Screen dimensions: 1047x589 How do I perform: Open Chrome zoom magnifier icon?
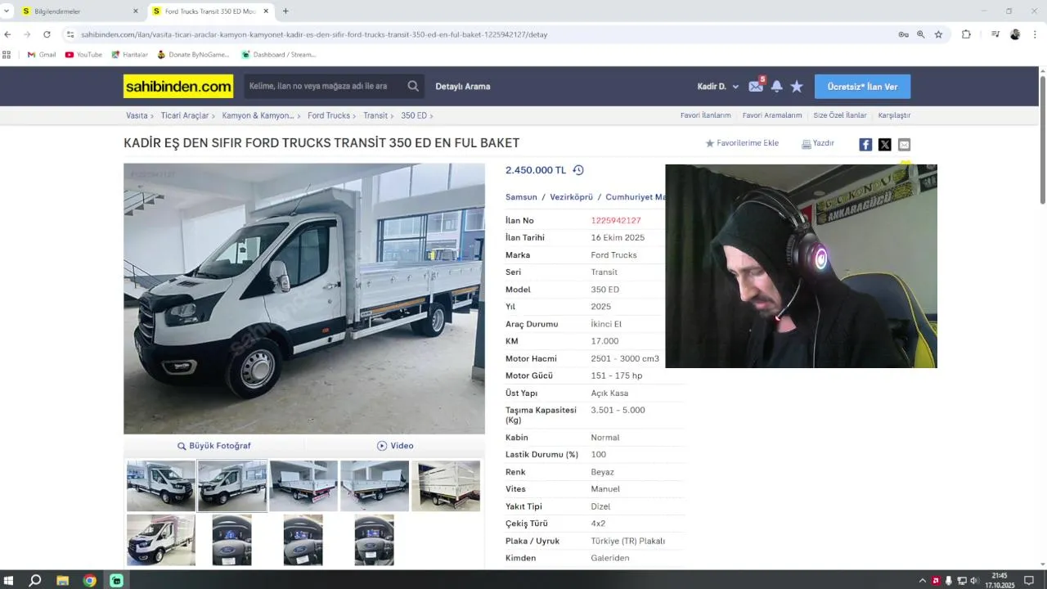tap(921, 34)
